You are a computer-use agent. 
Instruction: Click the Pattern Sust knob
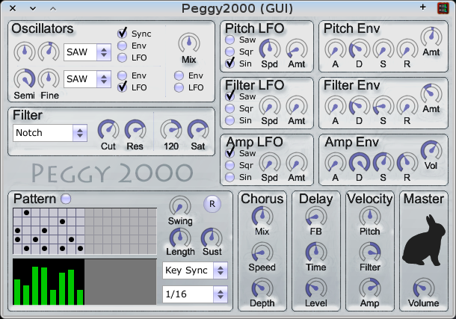(x=212, y=238)
